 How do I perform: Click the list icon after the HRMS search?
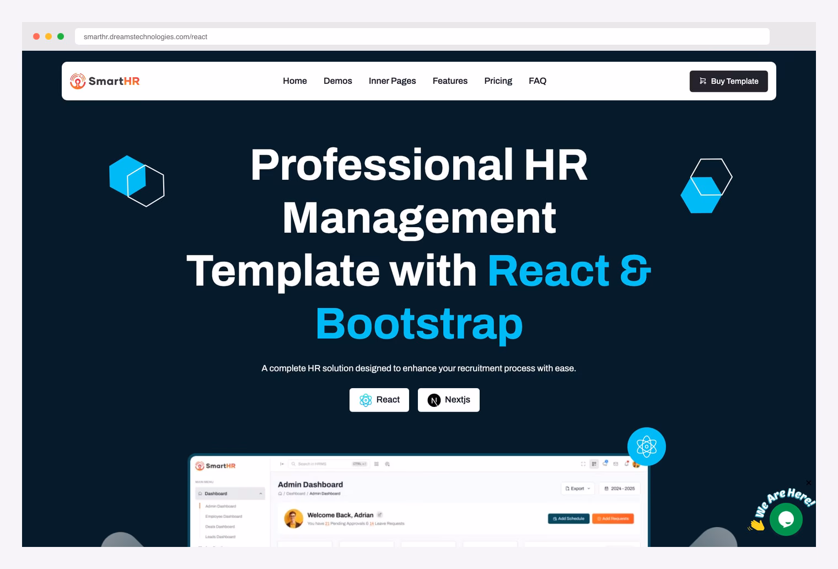(x=377, y=464)
